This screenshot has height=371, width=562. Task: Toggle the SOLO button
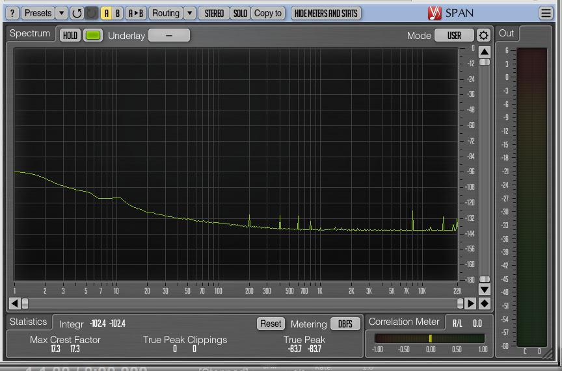tap(240, 13)
